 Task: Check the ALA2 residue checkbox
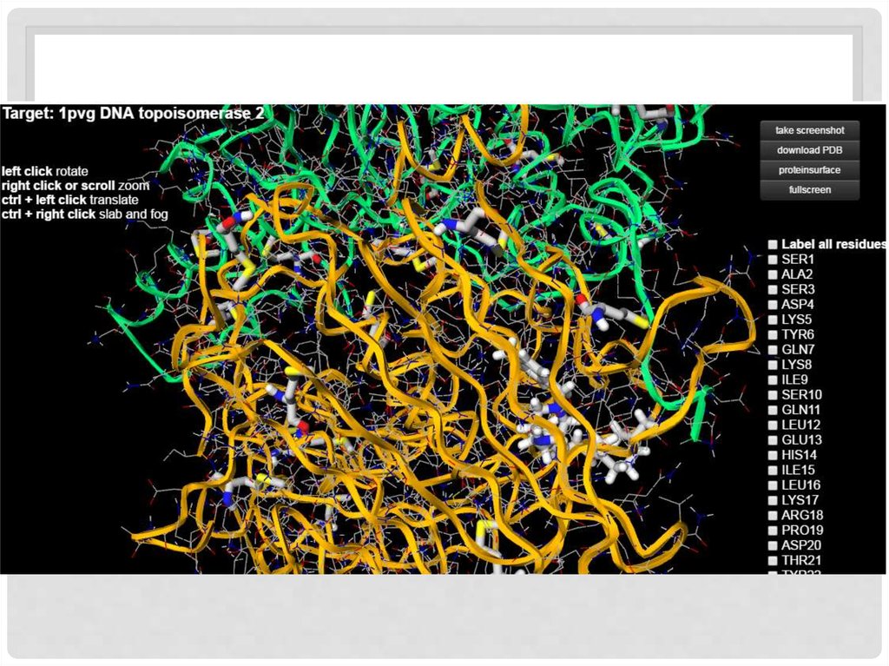point(773,274)
